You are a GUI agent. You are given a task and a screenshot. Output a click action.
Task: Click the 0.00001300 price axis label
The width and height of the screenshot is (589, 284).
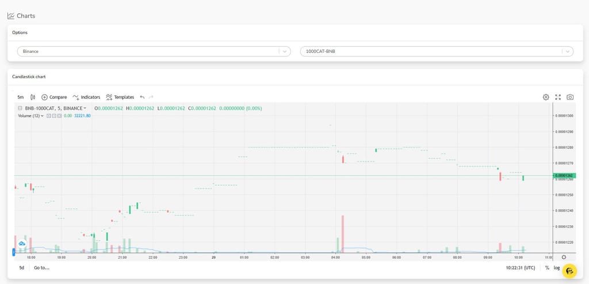564,116
